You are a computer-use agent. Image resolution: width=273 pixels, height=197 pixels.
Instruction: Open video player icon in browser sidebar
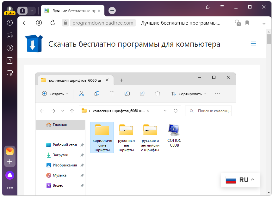pyautogui.click(x=10, y=48)
